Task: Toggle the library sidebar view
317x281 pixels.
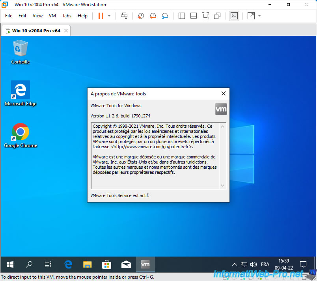Action: (181, 16)
